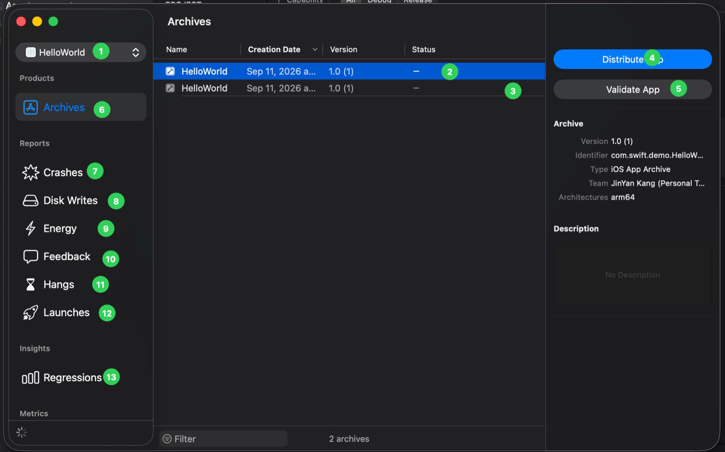Click the HelloWorld app icon in selector
725x452 pixels.
[31, 52]
